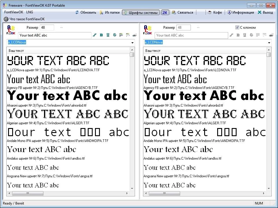Image resolution: width=278 pixels, height=208 pixels.
Task: Click the ellipsis button in left pane
Action: pos(61,28)
